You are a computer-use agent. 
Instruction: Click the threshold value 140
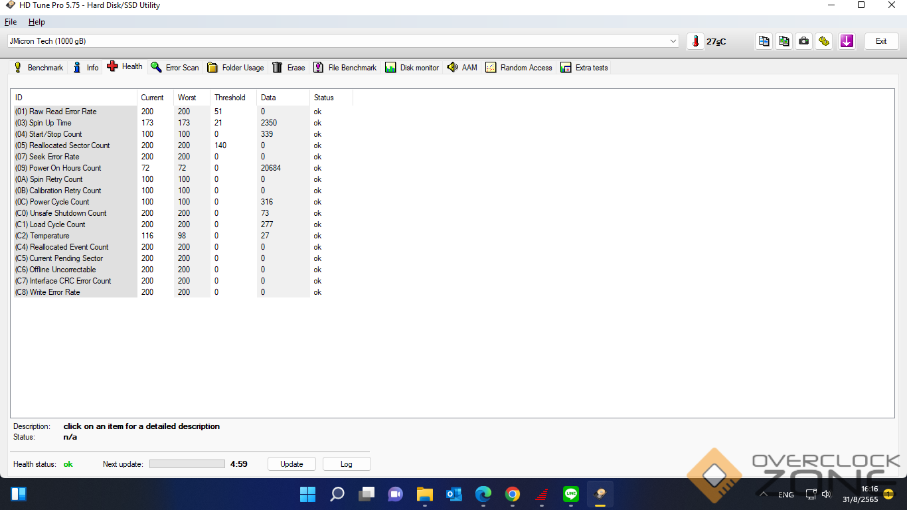220,145
